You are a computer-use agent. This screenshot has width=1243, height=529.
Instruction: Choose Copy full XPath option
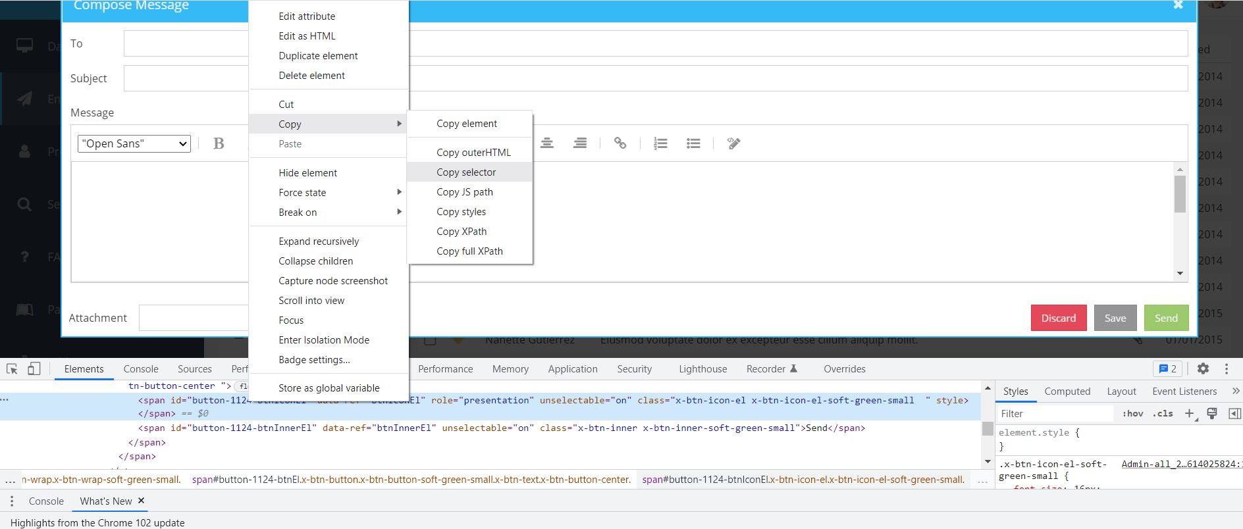coord(469,251)
